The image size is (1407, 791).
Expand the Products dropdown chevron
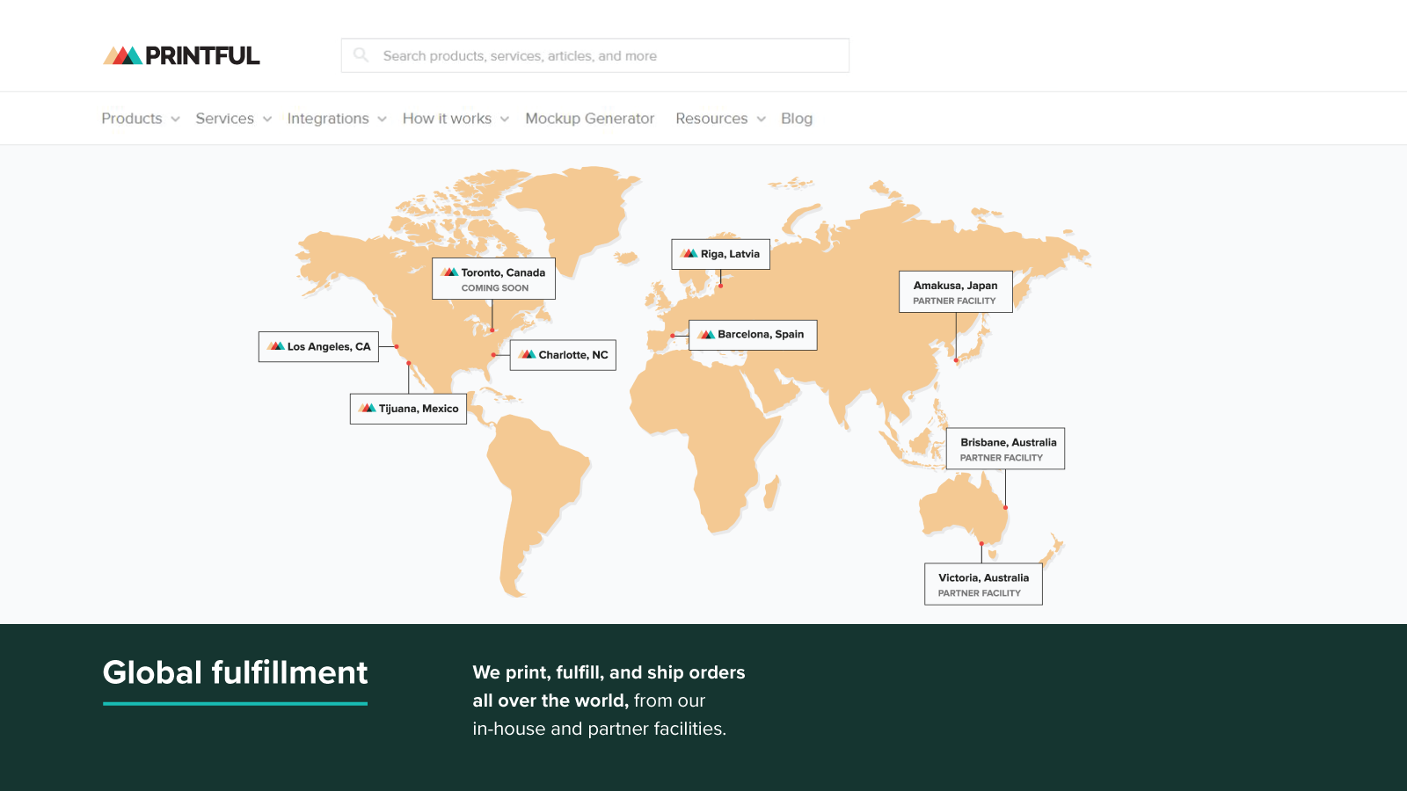coord(175,120)
